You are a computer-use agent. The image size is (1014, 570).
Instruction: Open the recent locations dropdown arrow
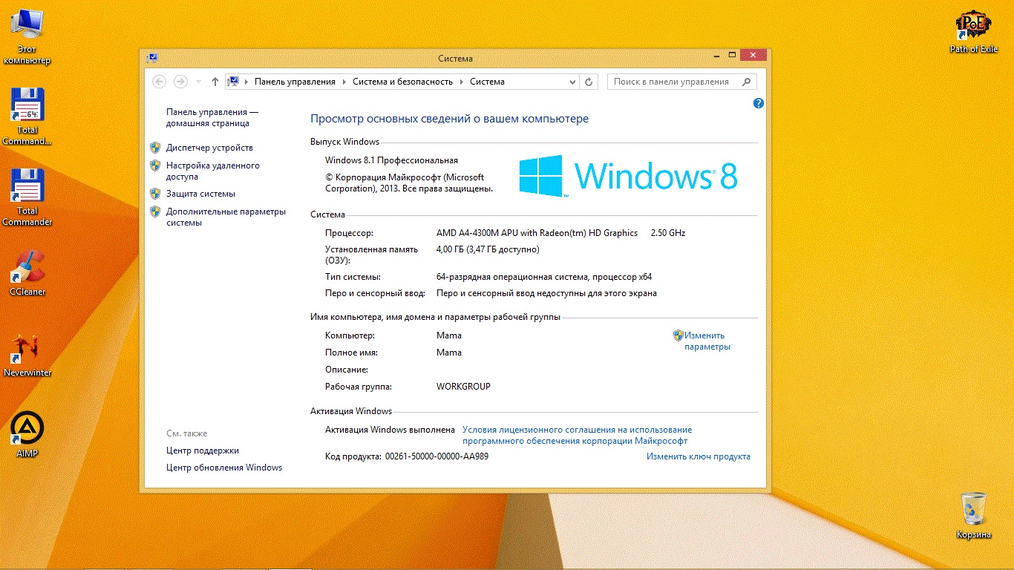[198, 82]
